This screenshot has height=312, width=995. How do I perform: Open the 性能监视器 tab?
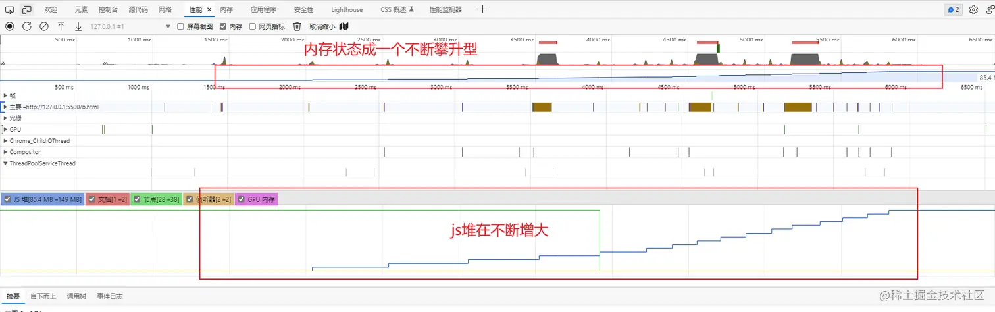point(446,10)
